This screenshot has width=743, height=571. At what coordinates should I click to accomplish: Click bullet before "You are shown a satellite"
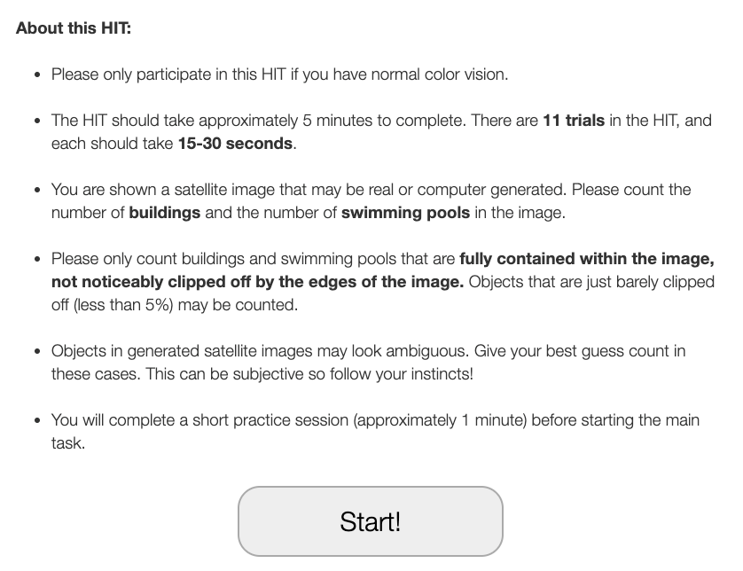click(36, 191)
